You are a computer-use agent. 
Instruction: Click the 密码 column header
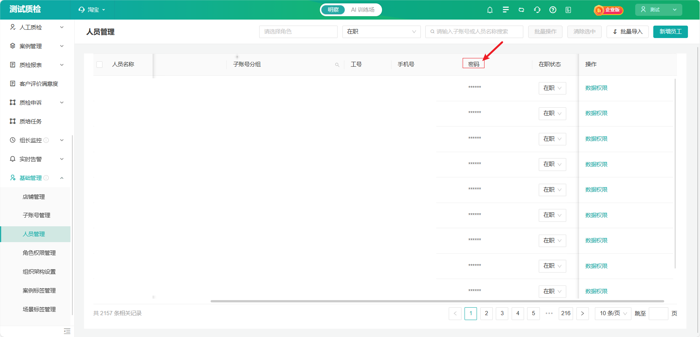click(x=474, y=64)
